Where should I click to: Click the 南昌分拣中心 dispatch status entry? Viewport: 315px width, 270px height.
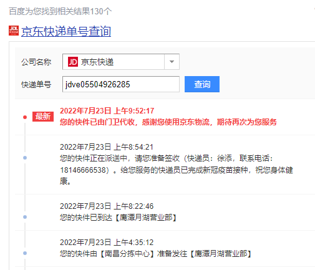(x=155, y=254)
